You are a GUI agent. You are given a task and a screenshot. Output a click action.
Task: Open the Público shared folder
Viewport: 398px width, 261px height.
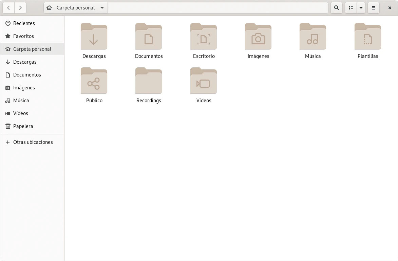pyautogui.click(x=94, y=81)
